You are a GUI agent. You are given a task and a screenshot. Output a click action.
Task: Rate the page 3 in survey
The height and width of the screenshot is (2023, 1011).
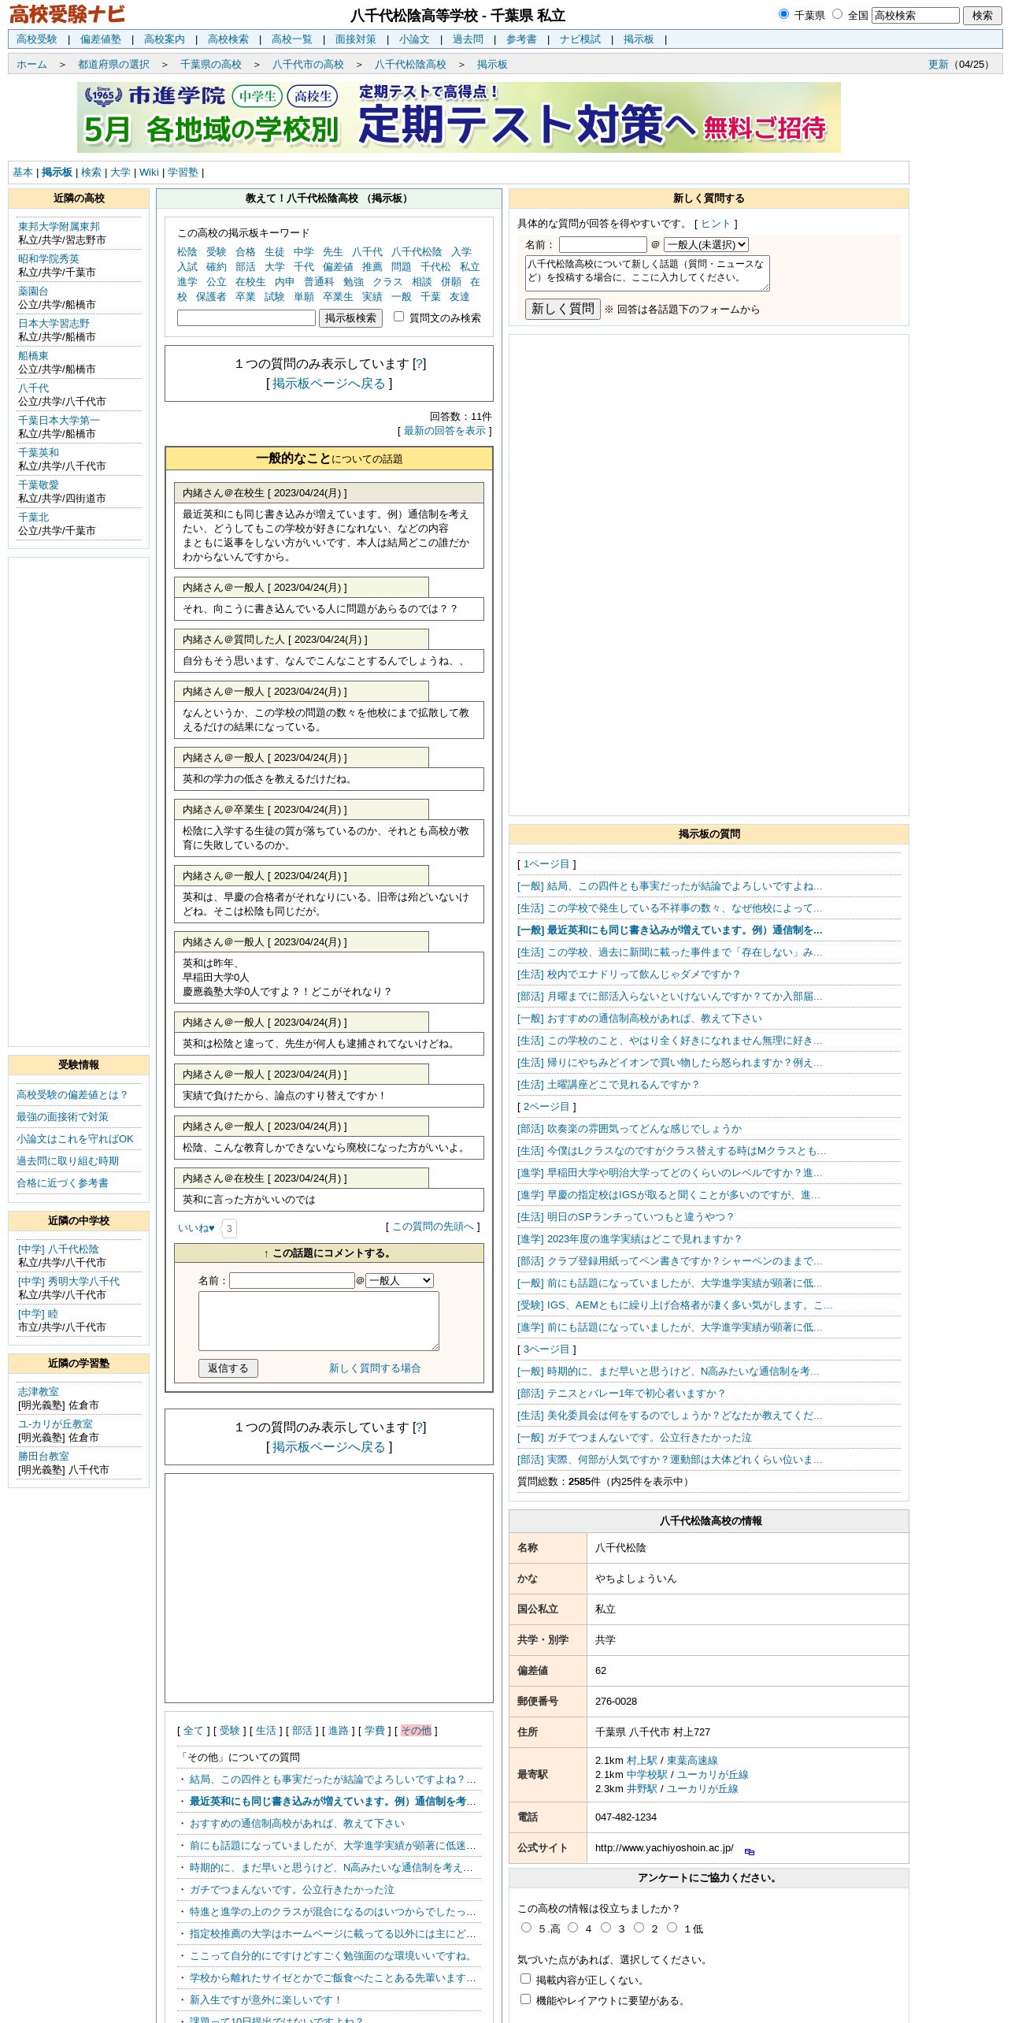[605, 1927]
